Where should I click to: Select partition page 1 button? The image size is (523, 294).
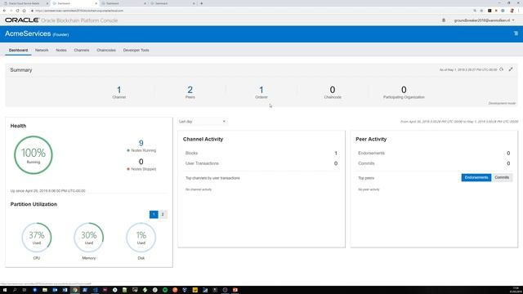pos(154,214)
